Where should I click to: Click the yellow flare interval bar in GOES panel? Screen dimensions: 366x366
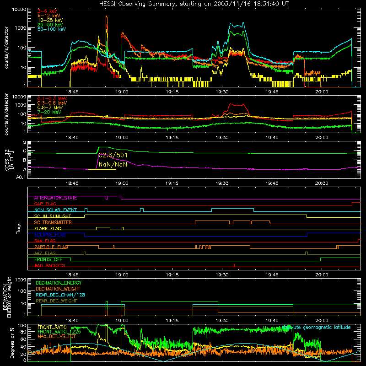tap(102, 169)
